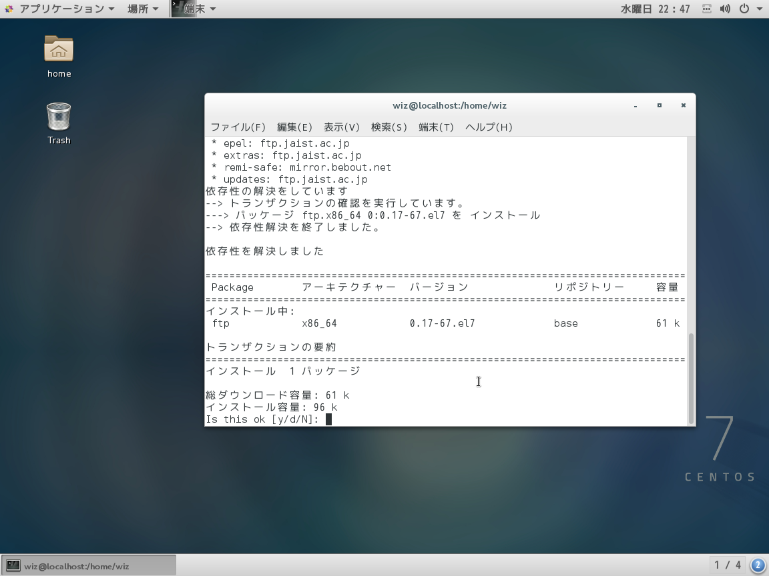Select wiz@localhost:/home/wiz taskbar window button
Screen dimensions: 769x576
point(89,566)
